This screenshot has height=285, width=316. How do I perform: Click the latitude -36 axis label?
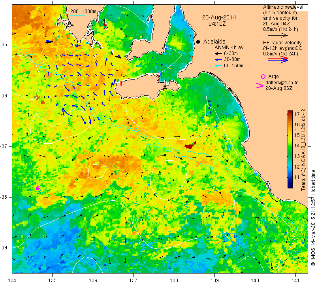tap(4, 95)
